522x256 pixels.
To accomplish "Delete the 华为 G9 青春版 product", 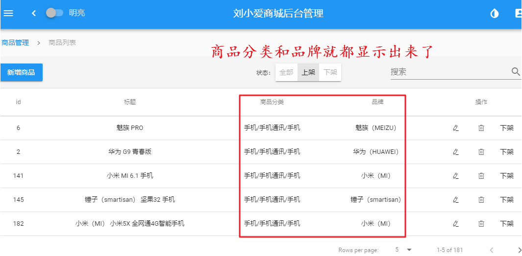I will (481, 152).
